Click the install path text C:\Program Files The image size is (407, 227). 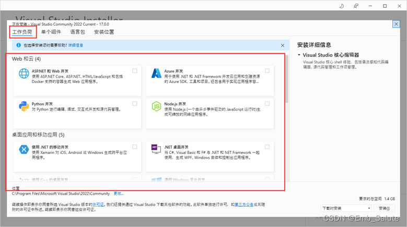[x=61, y=194]
